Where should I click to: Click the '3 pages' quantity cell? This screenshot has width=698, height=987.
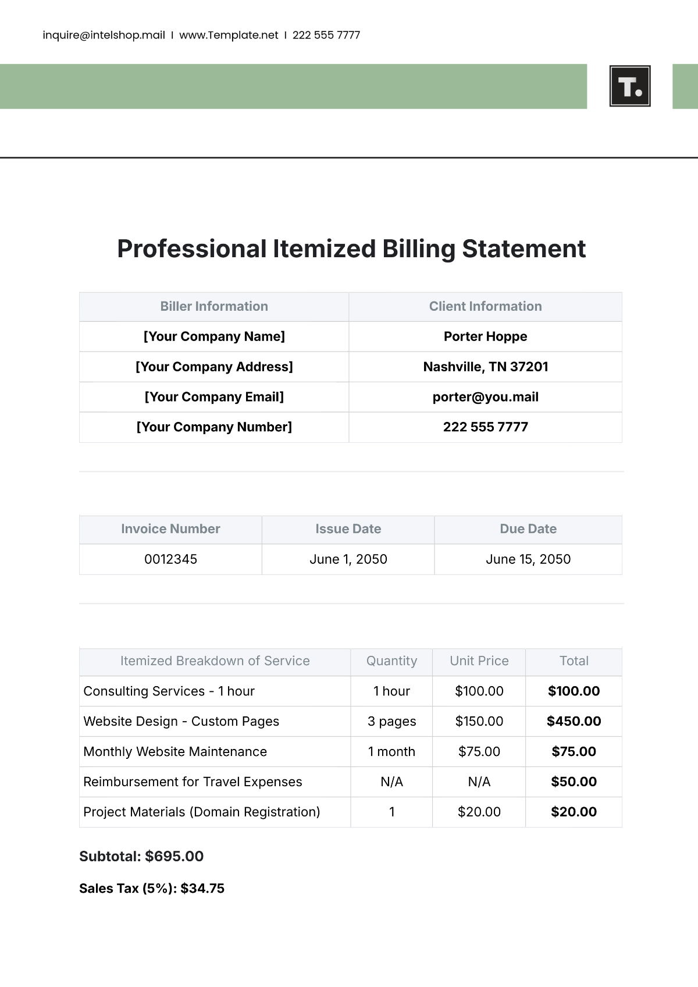tap(391, 722)
